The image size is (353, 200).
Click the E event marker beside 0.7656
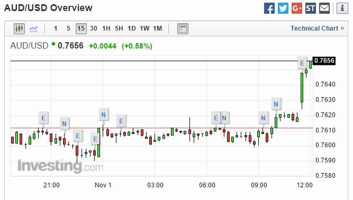[302, 63]
